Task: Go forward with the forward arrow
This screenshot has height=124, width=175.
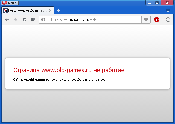Action: pos(16,20)
